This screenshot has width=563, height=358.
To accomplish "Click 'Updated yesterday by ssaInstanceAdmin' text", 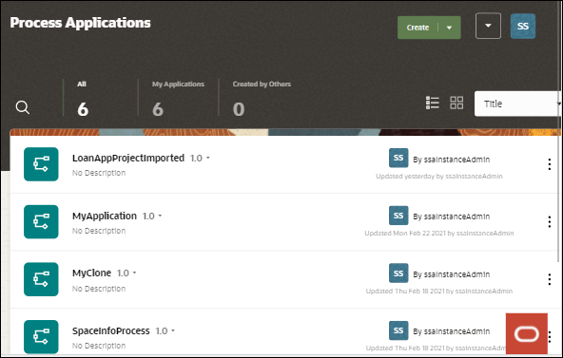I will coord(439,176).
